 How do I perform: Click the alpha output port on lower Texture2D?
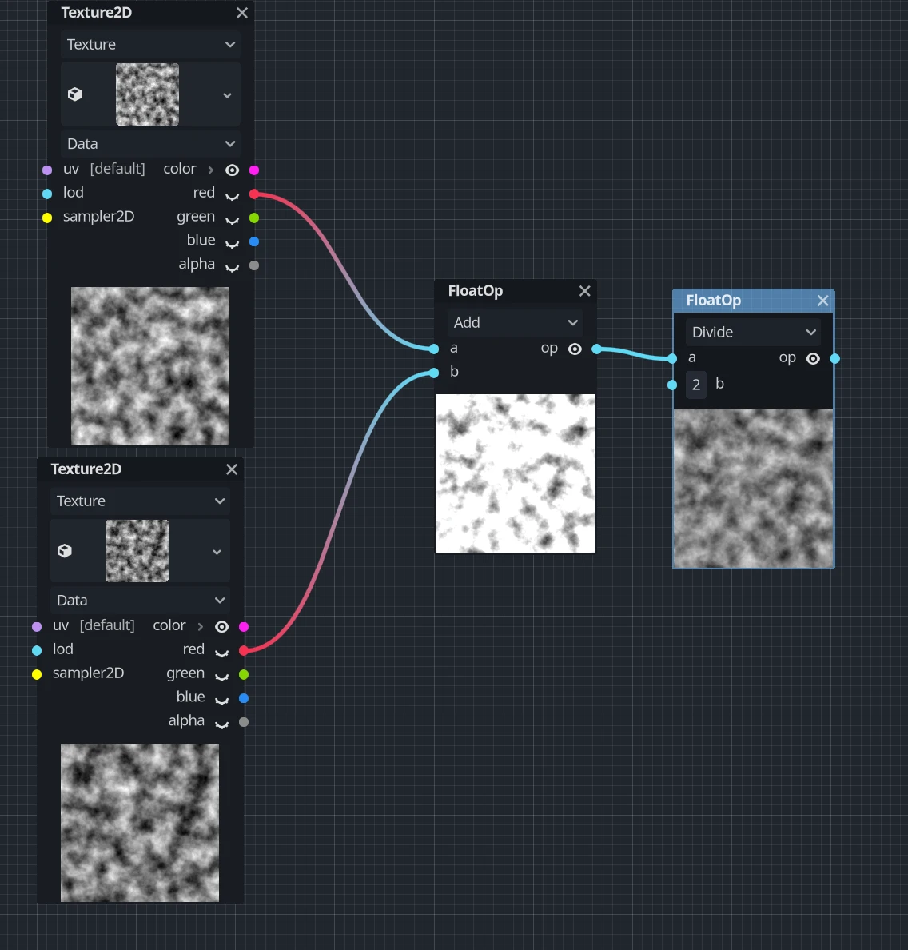pyautogui.click(x=244, y=721)
